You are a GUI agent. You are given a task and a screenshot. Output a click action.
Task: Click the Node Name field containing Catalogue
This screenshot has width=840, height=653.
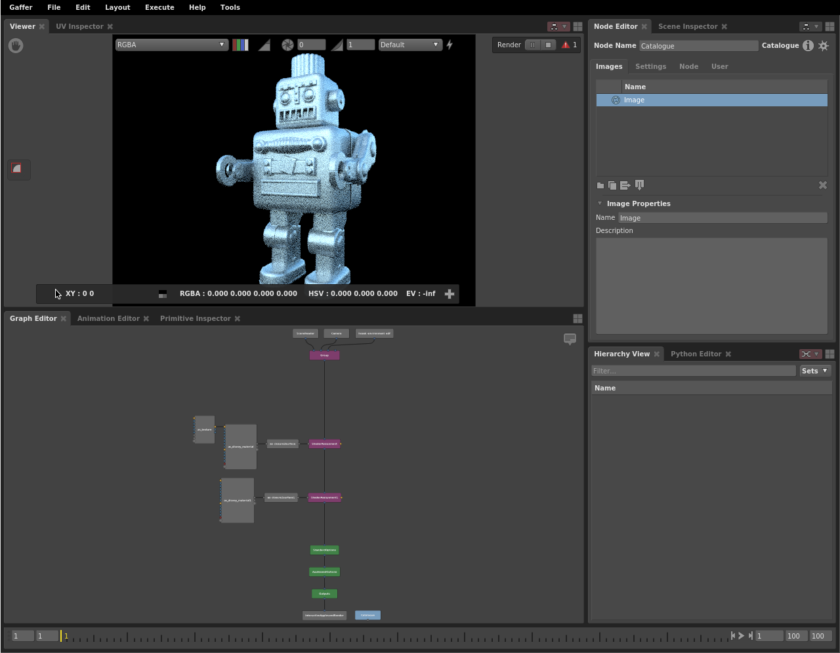click(698, 46)
